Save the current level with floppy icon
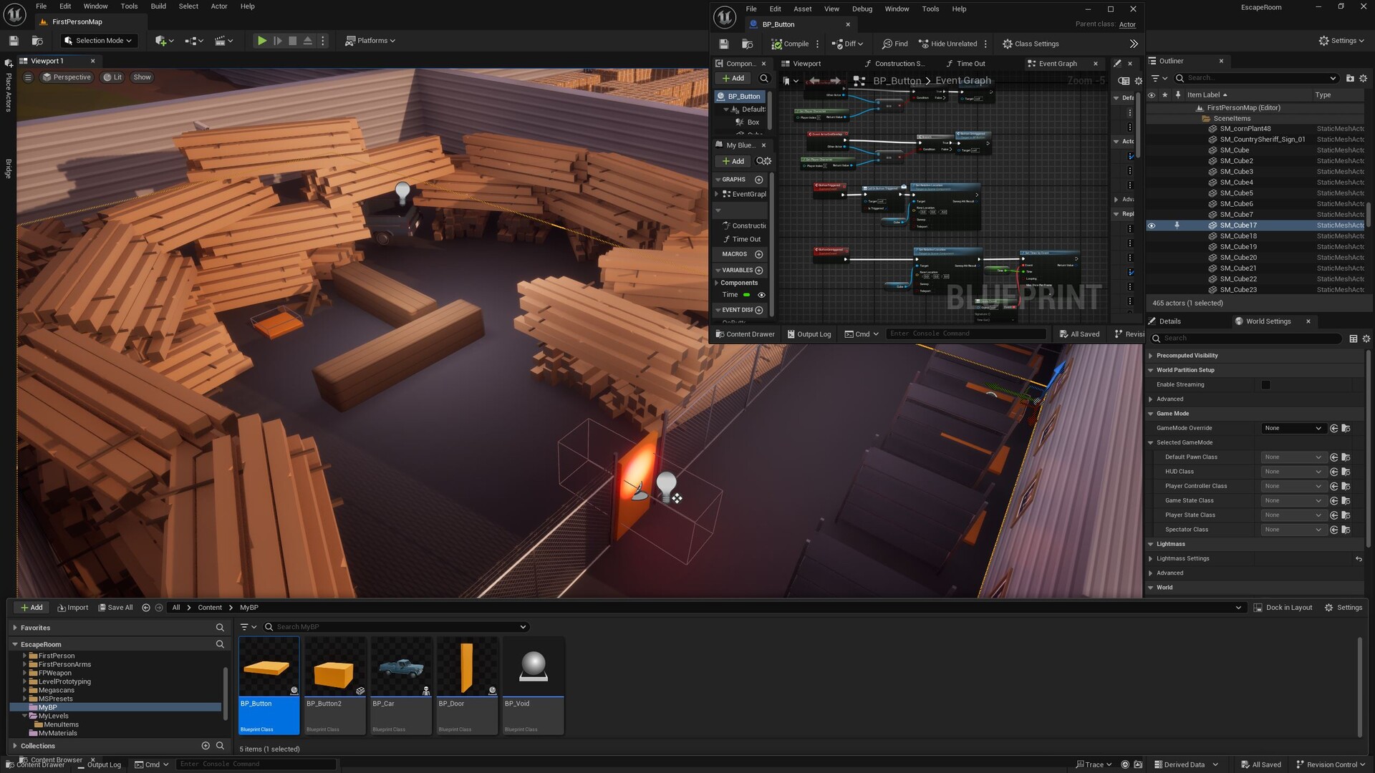 point(14,41)
